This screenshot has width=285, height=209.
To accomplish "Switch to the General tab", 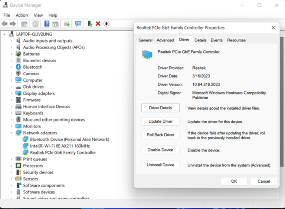I will point(145,40).
